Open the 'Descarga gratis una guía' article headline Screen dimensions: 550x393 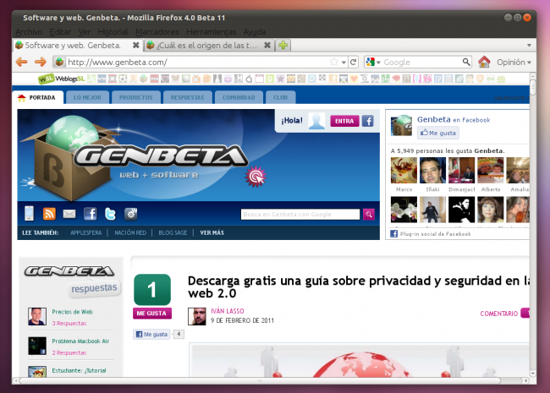point(359,287)
